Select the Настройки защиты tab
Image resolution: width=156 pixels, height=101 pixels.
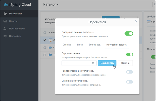click(117, 45)
